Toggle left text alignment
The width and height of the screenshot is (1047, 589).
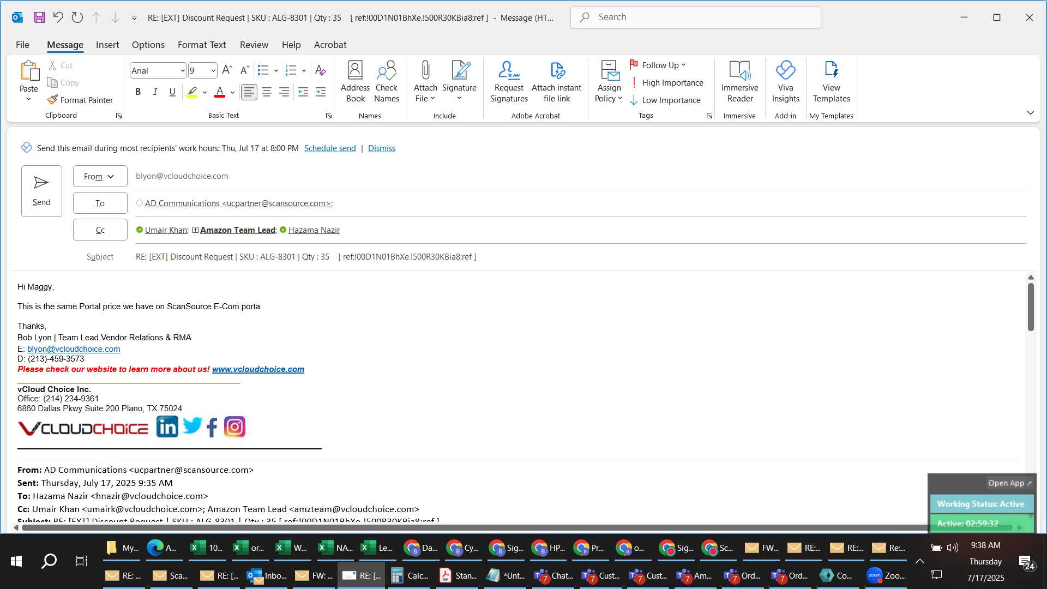(x=249, y=92)
